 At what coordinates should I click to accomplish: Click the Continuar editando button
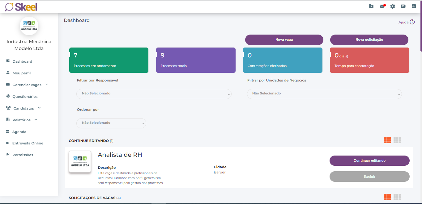point(369,160)
